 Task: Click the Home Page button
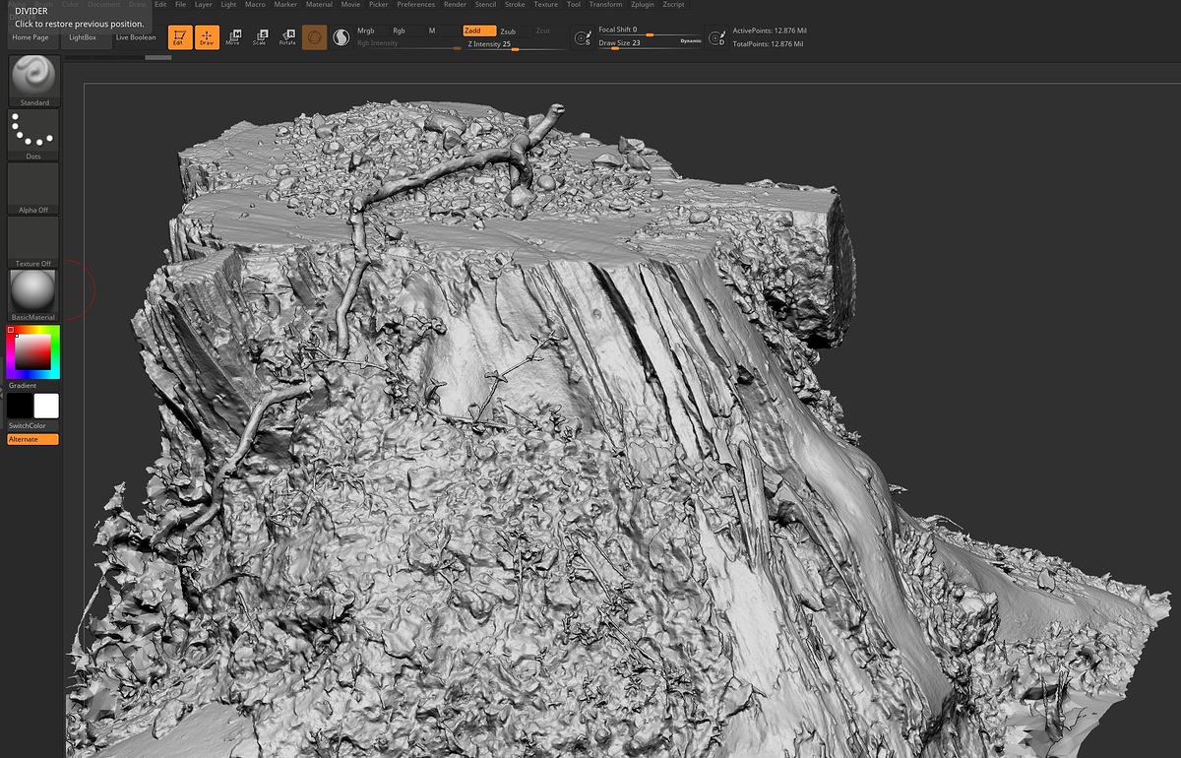coord(31,37)
